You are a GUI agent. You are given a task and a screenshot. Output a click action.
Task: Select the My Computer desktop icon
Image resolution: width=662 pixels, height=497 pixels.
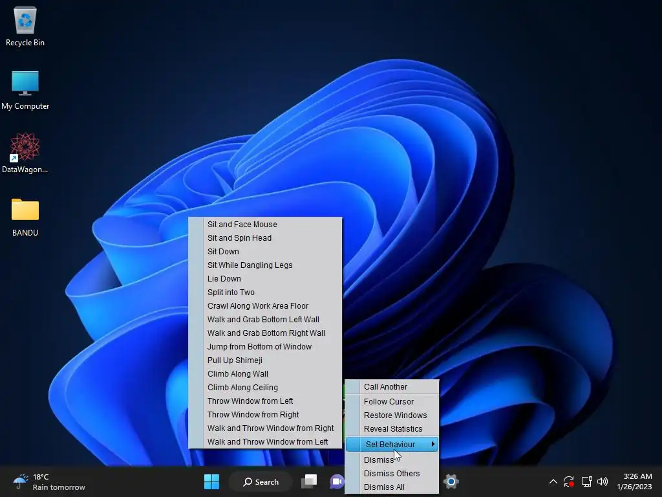pyautogui.click(x=25, y=89)
